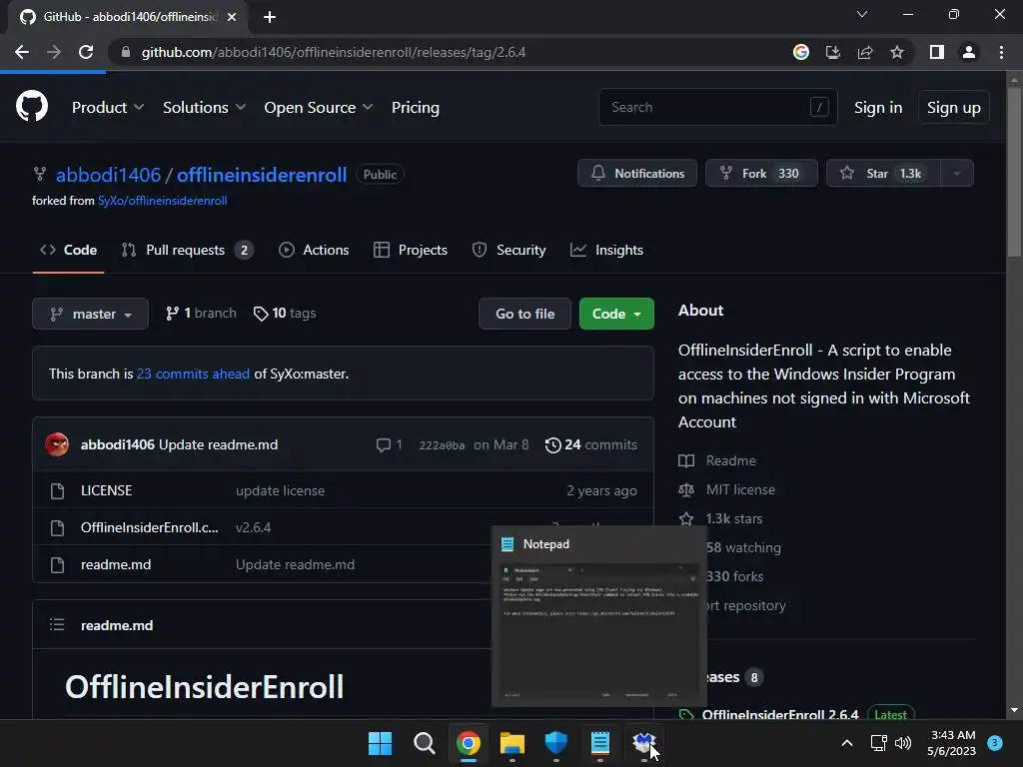The width and height of the screenshot is (1023, 767).
Task: Open readme outline list icon
Action: pos(57,625)
